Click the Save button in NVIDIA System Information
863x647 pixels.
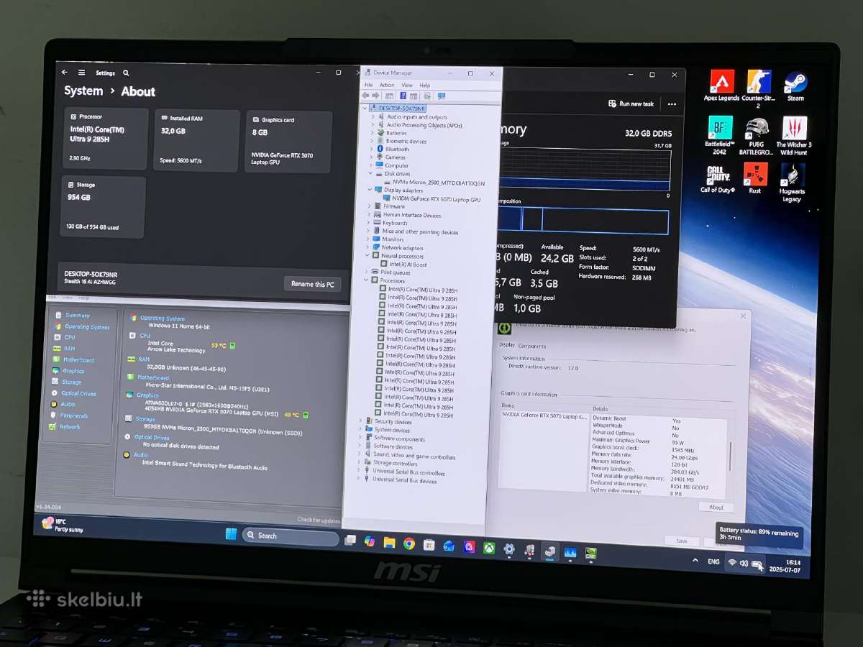pos(682,541)
